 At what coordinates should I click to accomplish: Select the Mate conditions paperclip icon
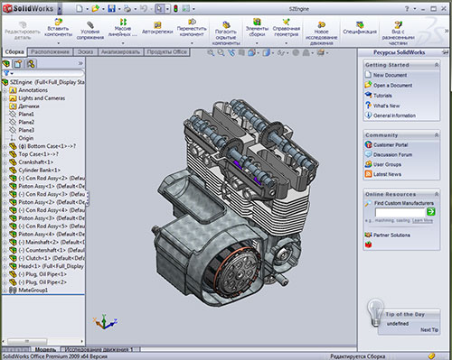90,24
